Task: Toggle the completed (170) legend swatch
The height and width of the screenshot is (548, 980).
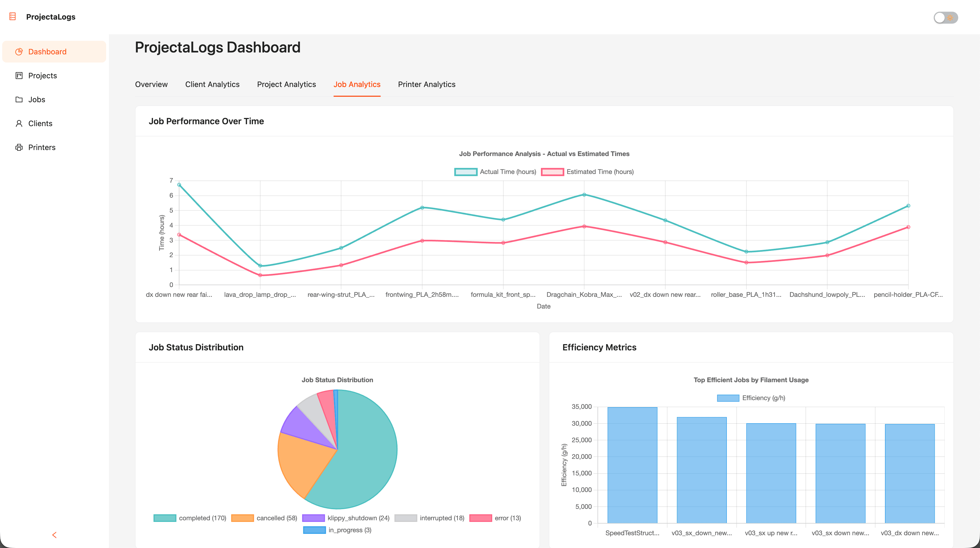Action: click(x=165, y=518)
